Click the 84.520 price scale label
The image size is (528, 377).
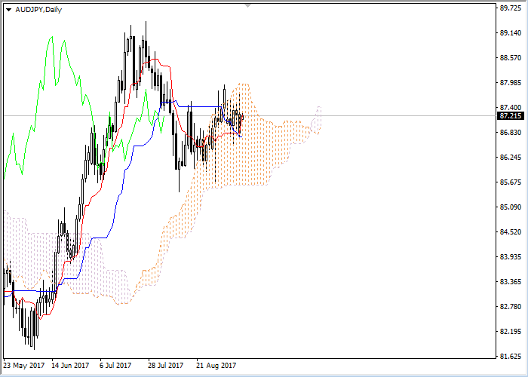(x=511, y=231)
